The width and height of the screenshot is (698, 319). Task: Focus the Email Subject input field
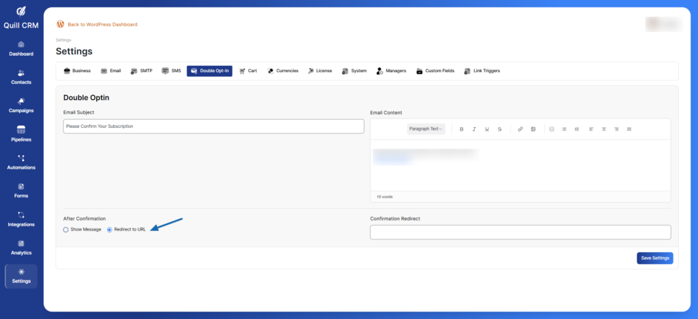tap(213, 127)
